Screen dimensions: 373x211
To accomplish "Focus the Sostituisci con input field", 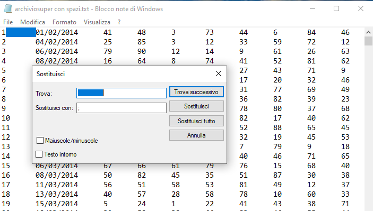I will (122, 108).
